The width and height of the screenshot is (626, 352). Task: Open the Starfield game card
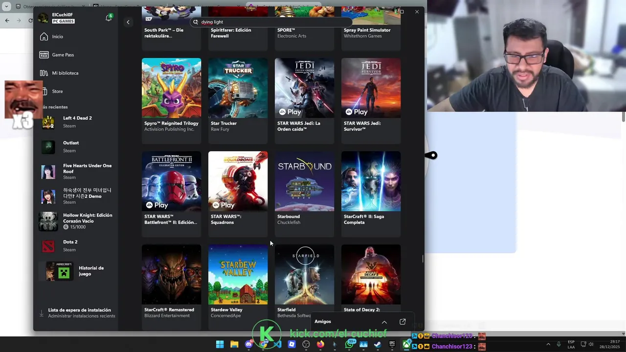click(x=304, y=287)
